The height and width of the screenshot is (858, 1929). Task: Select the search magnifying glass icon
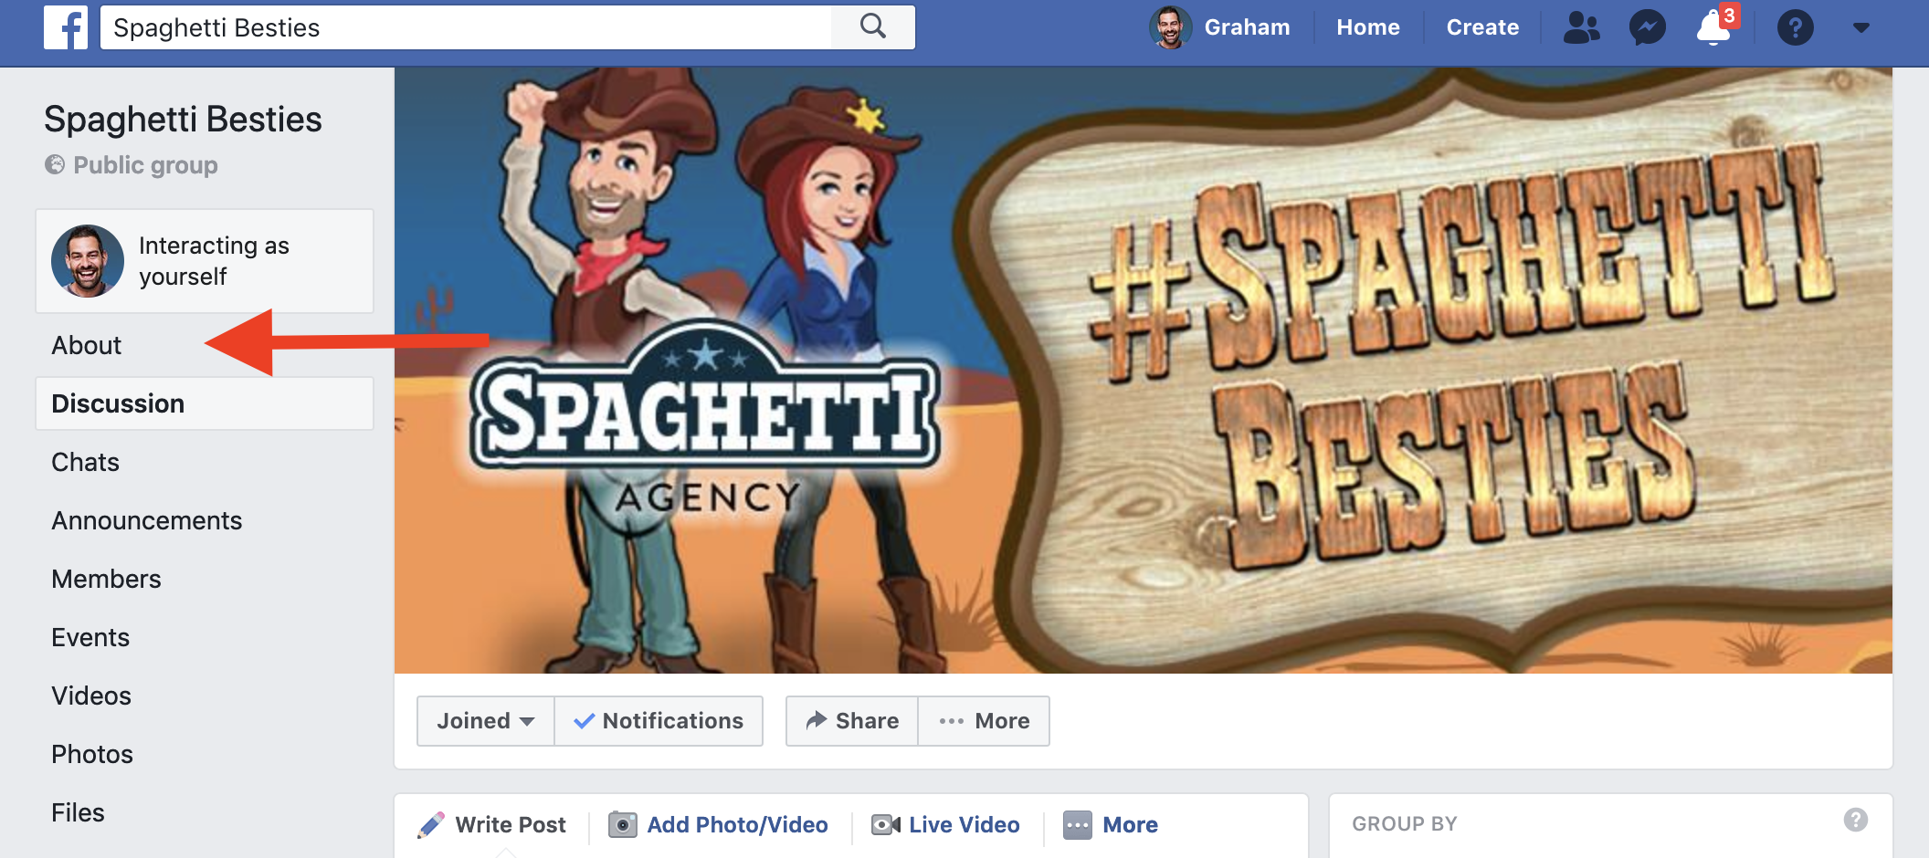click(872, 26)
